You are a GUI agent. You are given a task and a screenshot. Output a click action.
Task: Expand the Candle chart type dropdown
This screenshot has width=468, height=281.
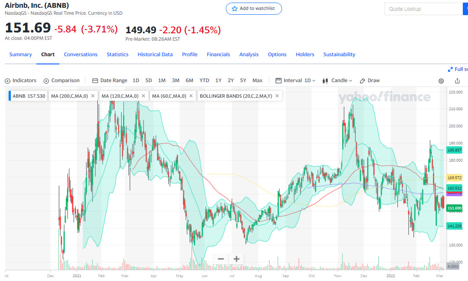(x=350, y=81)
